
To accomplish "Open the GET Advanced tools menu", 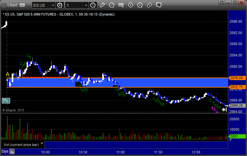I will coord(121,5).
